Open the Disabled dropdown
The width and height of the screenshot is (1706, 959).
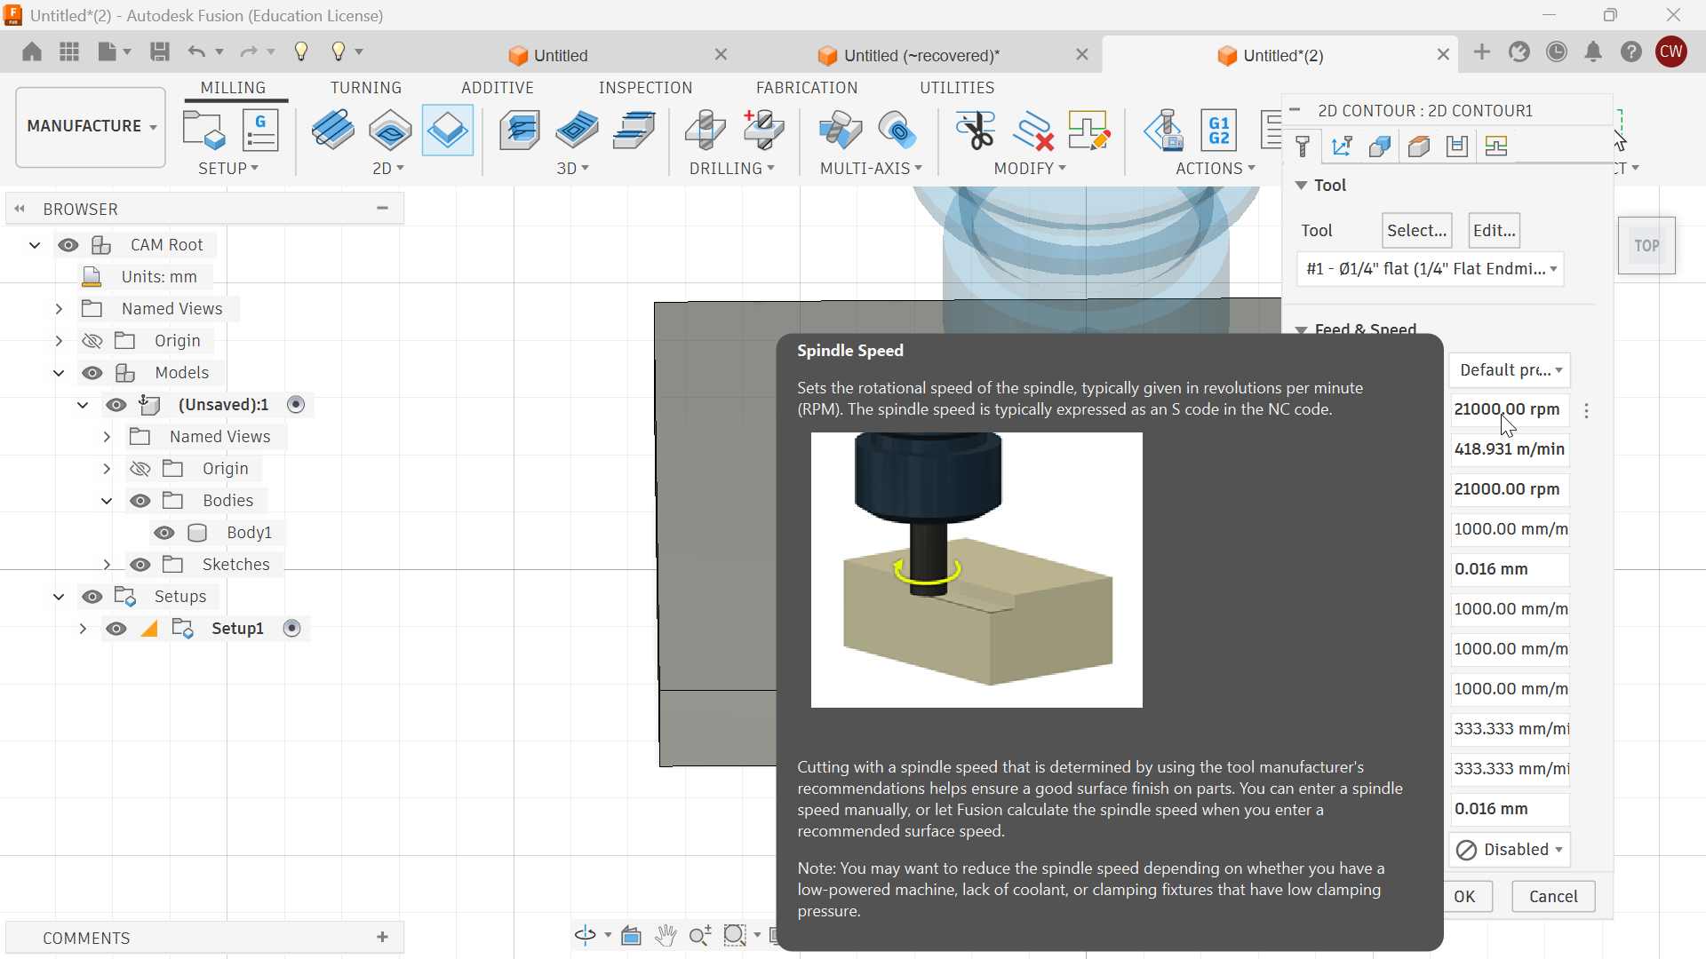pos(1510,850)
